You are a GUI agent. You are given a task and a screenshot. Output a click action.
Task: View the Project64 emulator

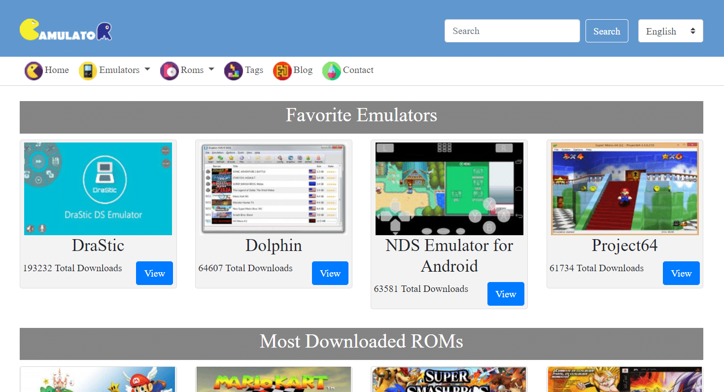(681, 273)
